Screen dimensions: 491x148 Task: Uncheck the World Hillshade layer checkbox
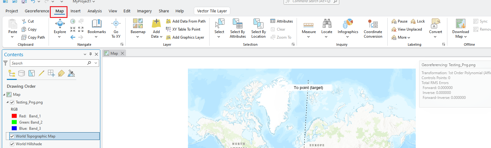(x=12, y=144)
